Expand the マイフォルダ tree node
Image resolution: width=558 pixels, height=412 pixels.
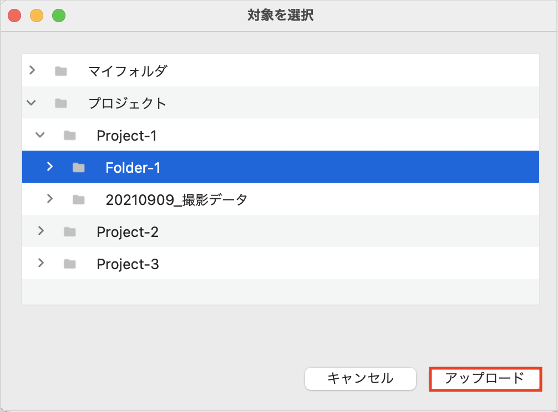32,70
